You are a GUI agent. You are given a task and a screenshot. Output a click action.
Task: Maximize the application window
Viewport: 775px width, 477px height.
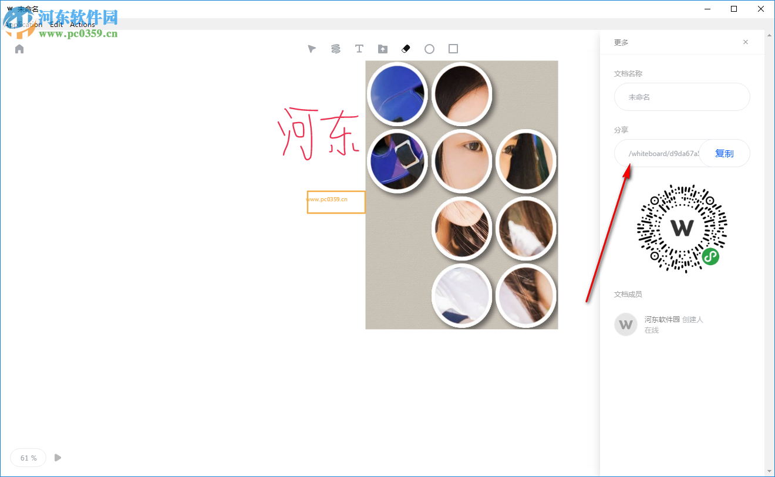(734, 9)
